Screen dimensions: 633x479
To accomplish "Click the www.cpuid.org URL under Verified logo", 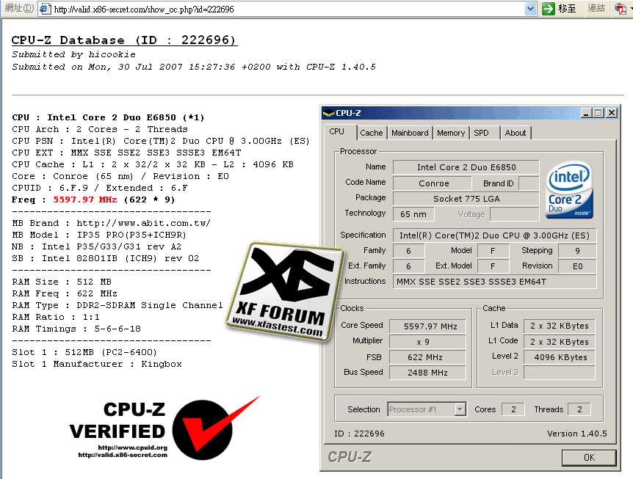I will (132, 447).
